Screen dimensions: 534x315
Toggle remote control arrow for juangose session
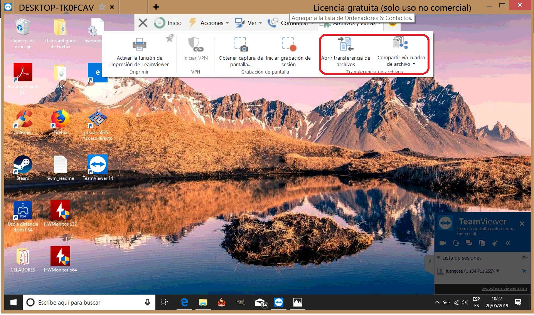pyautogui.click(x=524, y=271)
